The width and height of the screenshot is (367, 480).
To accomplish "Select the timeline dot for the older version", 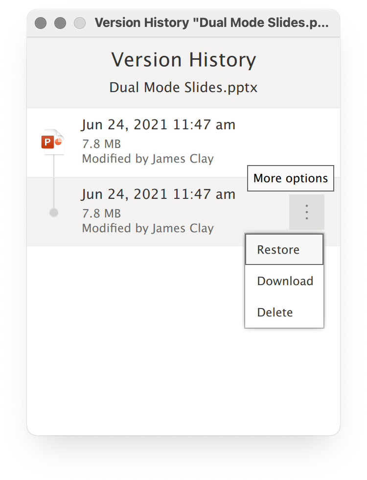I will click(54, 213).
